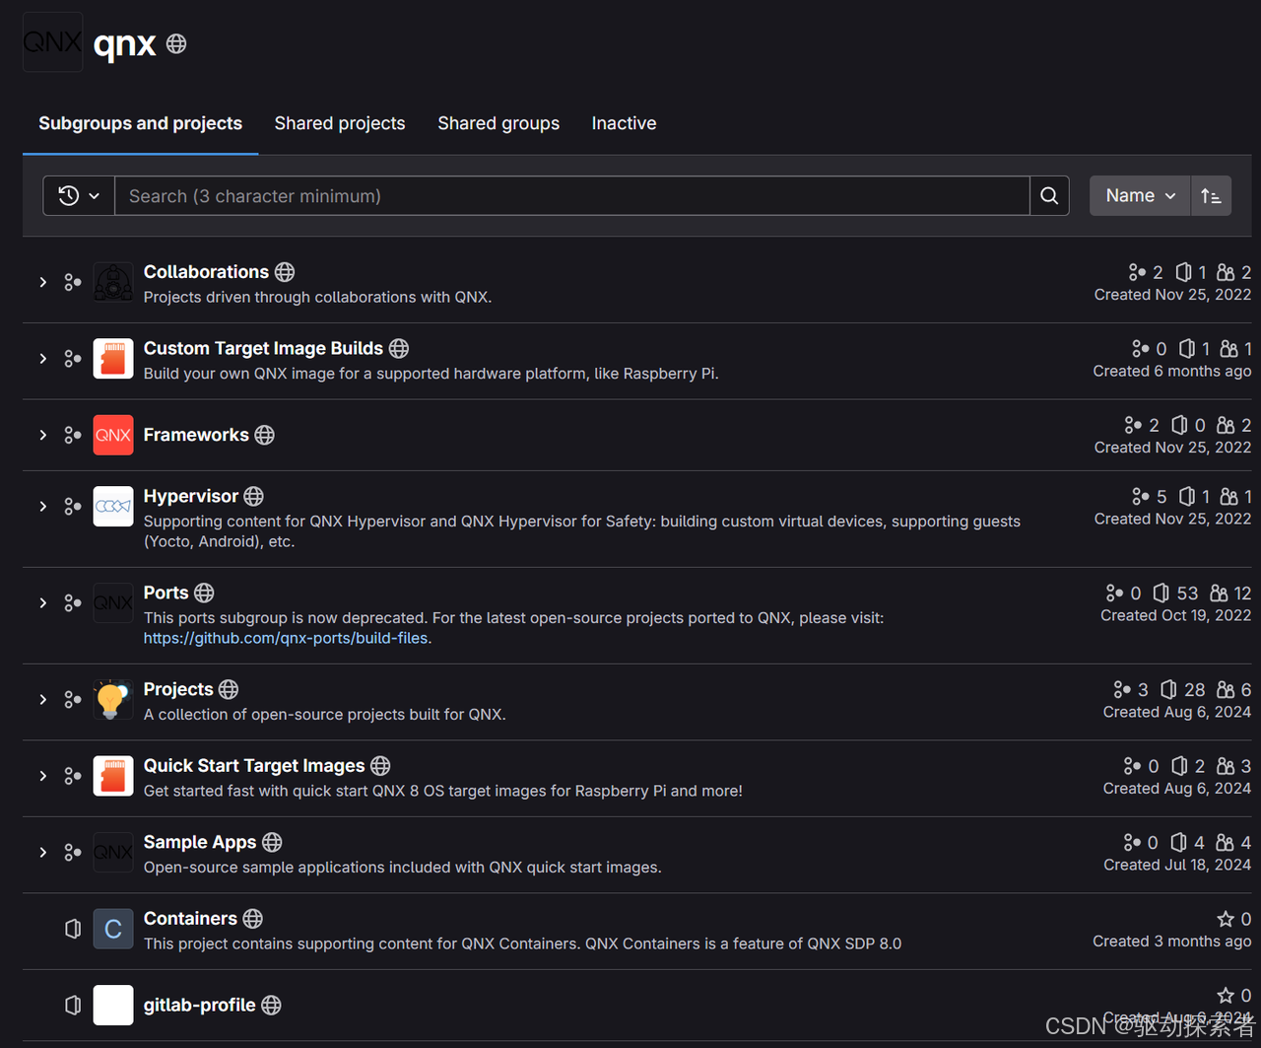Follow the github.com/qnx-ports/build-files link

286,638
